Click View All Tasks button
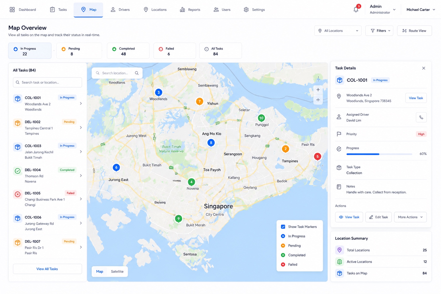The width and height of the screenshot is (441, 294). [x=47, y=269]
